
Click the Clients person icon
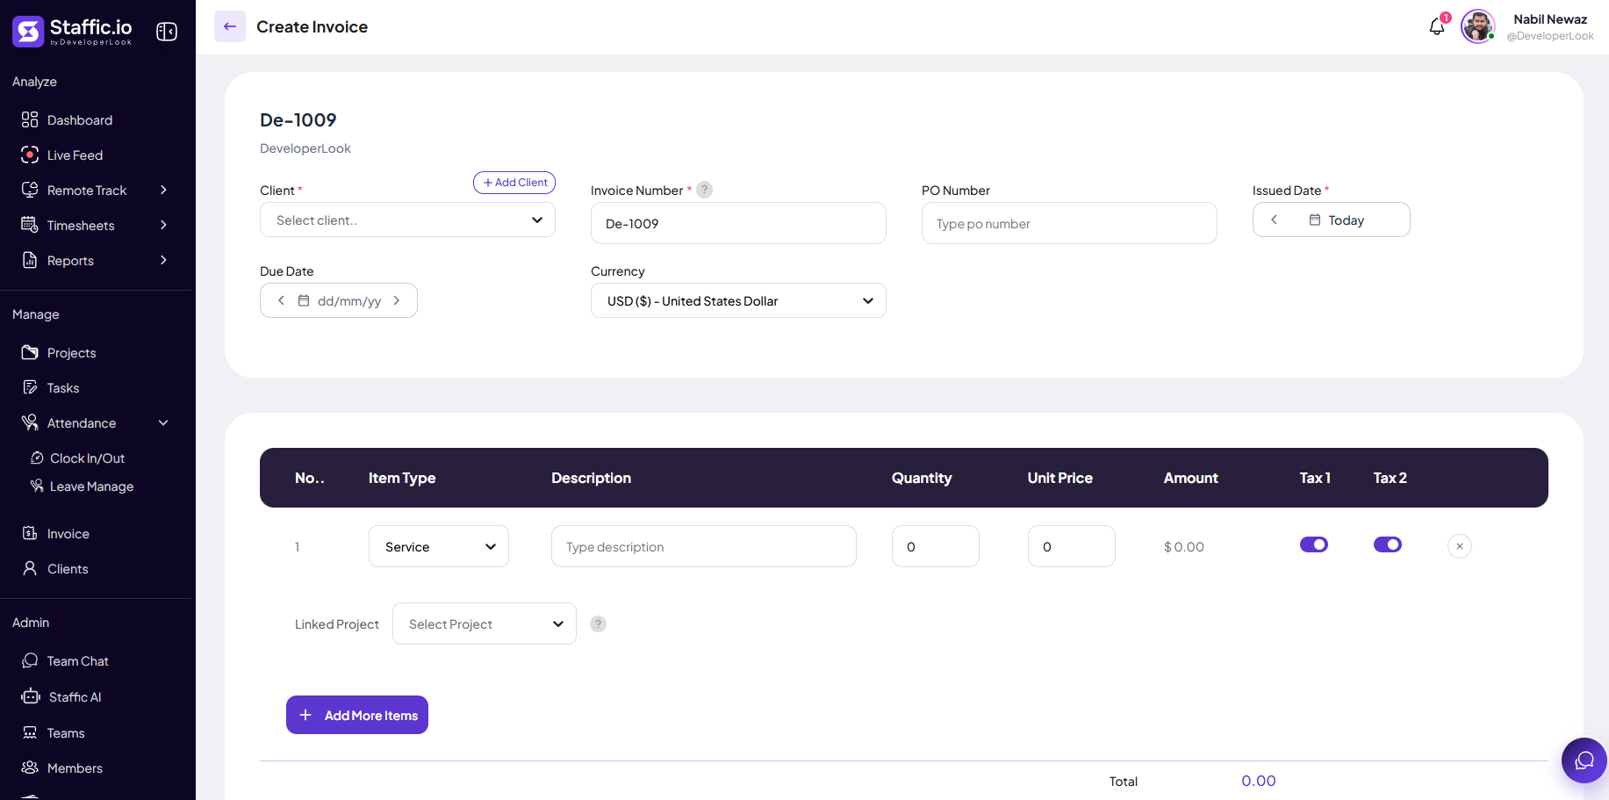coord(30,568)
